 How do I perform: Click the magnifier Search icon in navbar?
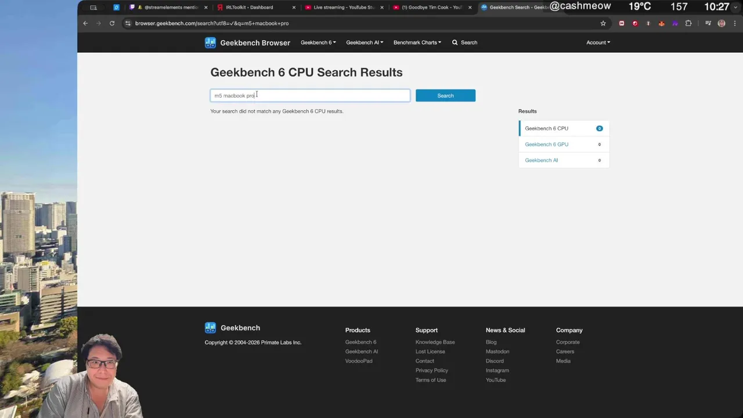[x=455, y=42]
